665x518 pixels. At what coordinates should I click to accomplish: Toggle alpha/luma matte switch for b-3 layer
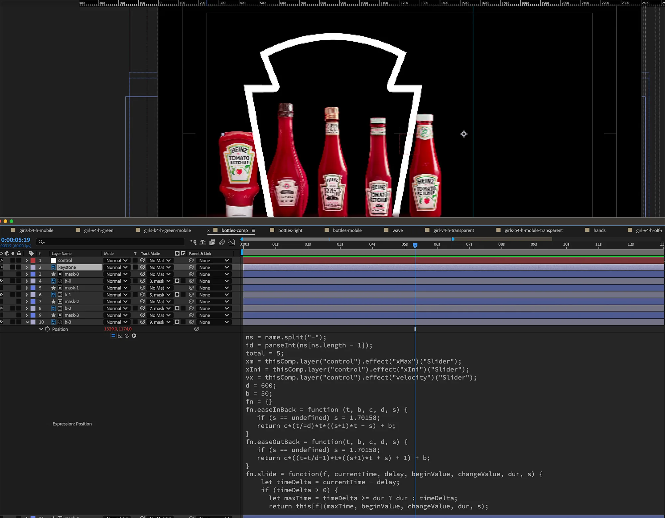(177, 322)
